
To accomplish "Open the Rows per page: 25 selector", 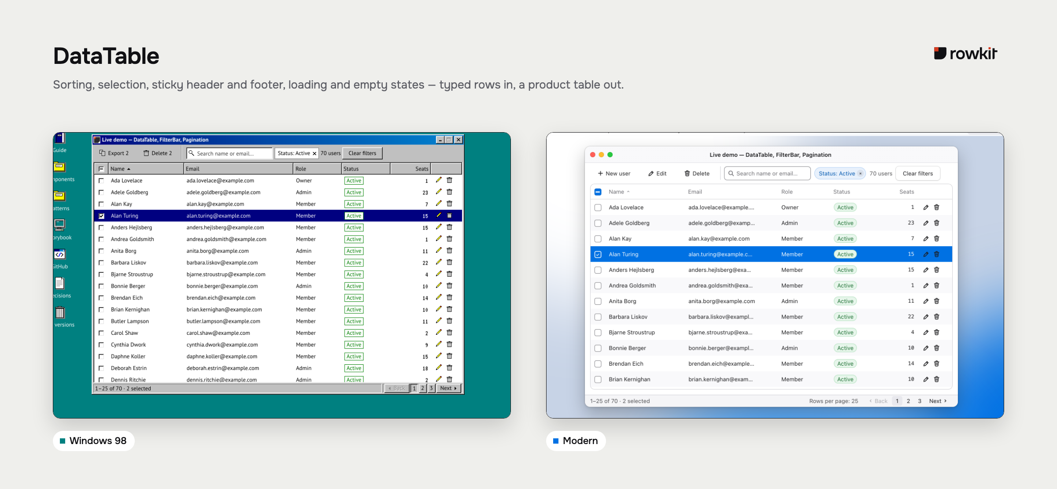I will (x=833, y=401).
